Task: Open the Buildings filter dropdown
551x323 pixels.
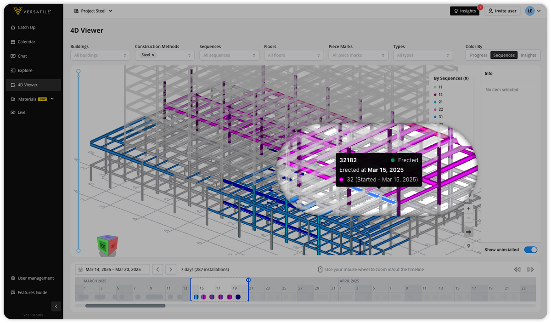Action: (100, 55)
